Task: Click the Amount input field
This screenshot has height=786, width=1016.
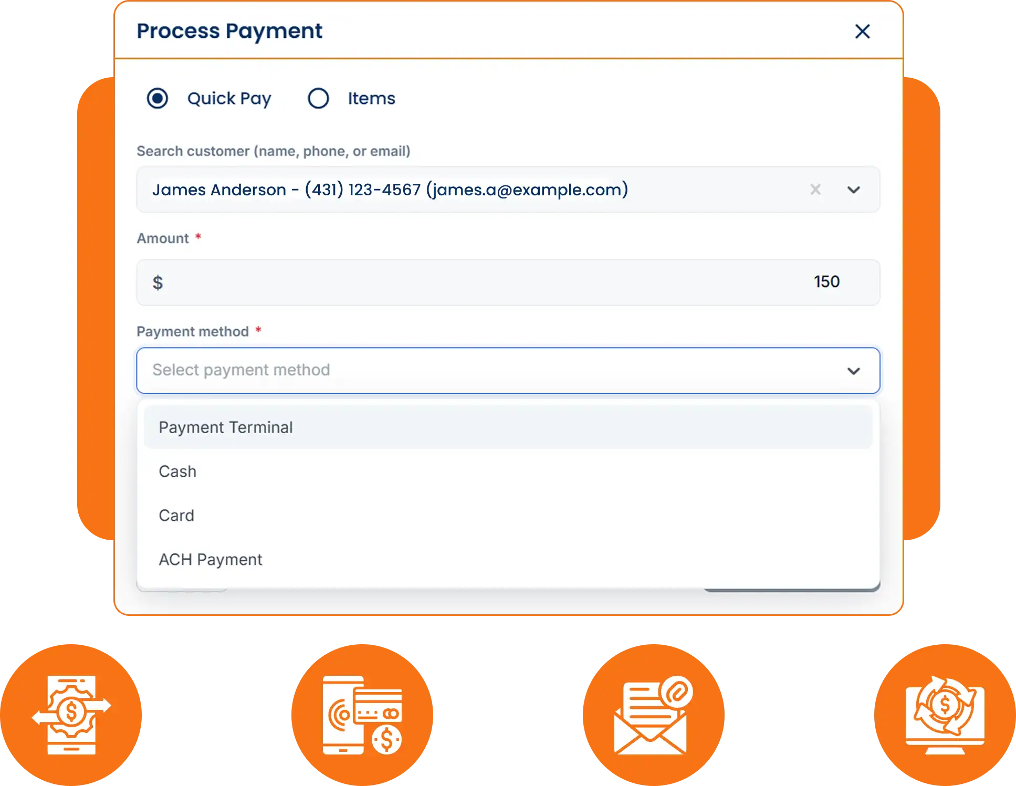Action: point(508,282)
